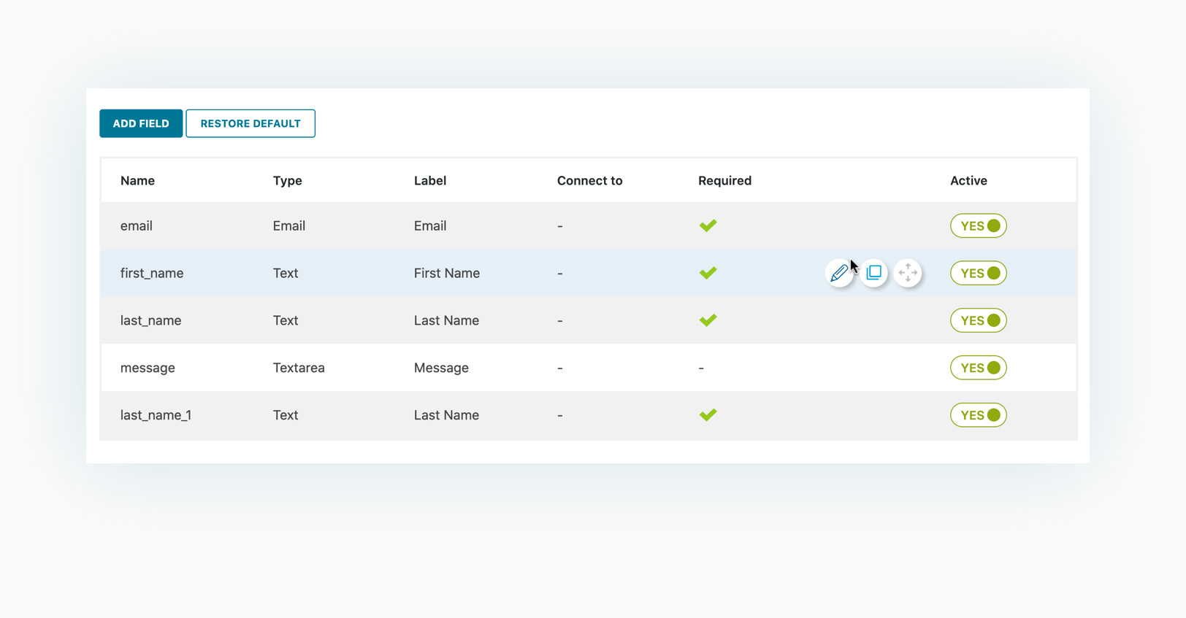Click the Required checkmark for first_name
Viewport: 1186px width, 618px height.
click(708, 273)
